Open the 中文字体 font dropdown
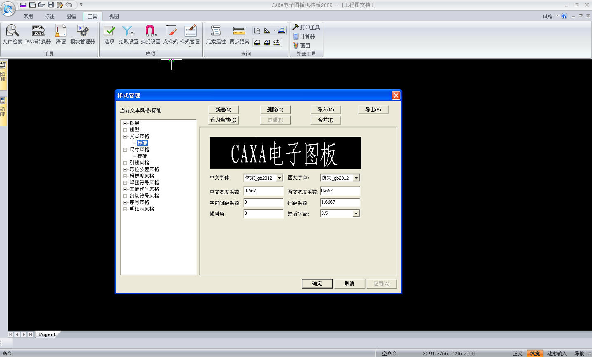This screenshot has height=357, width=592. pyautogui.click(x=279, y=178)
